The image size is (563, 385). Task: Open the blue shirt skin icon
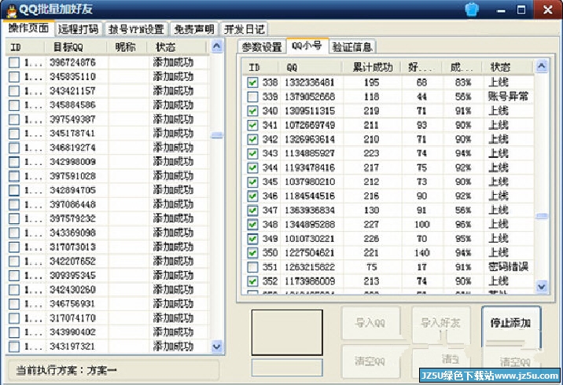[472, 9]
